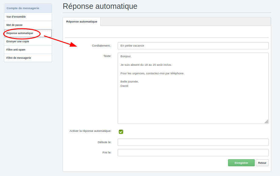
Task: Click inside the Texte message textarea
Action: (193, 100)
